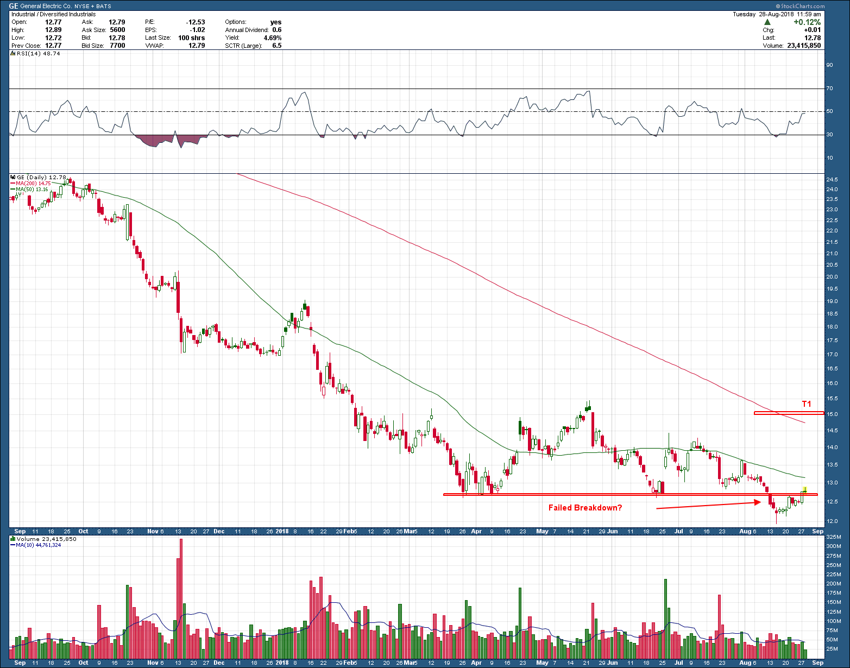Click the 'Prev Close:' label

pyautogui.click(x=26, y=46)
